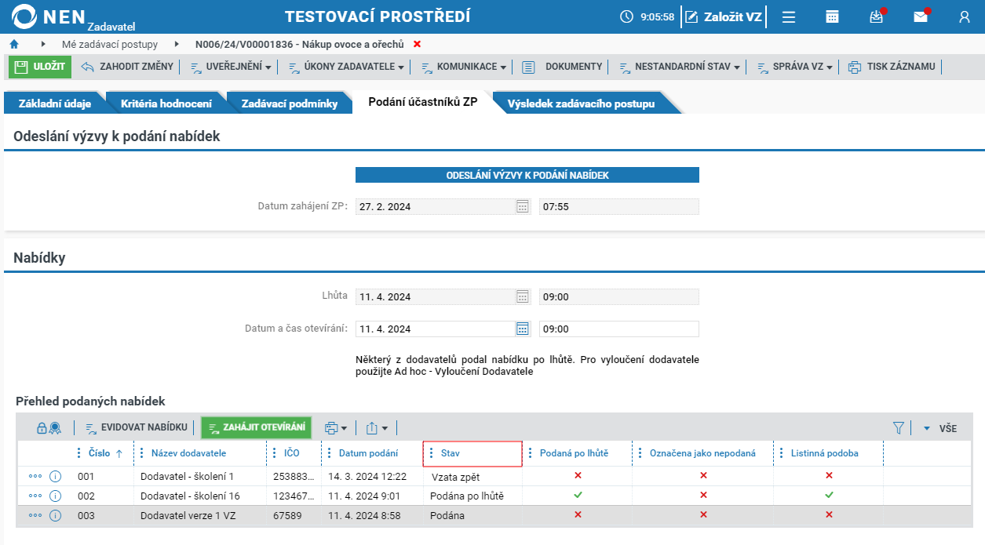Click the green Uložit button
This screenshot has width=985, height=545.
coord(40,67)
